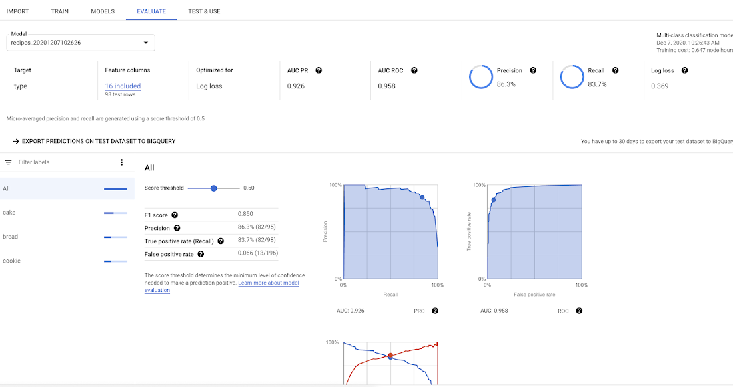Open AUC ROC help tooltip icon

click(x=414, y=70)
